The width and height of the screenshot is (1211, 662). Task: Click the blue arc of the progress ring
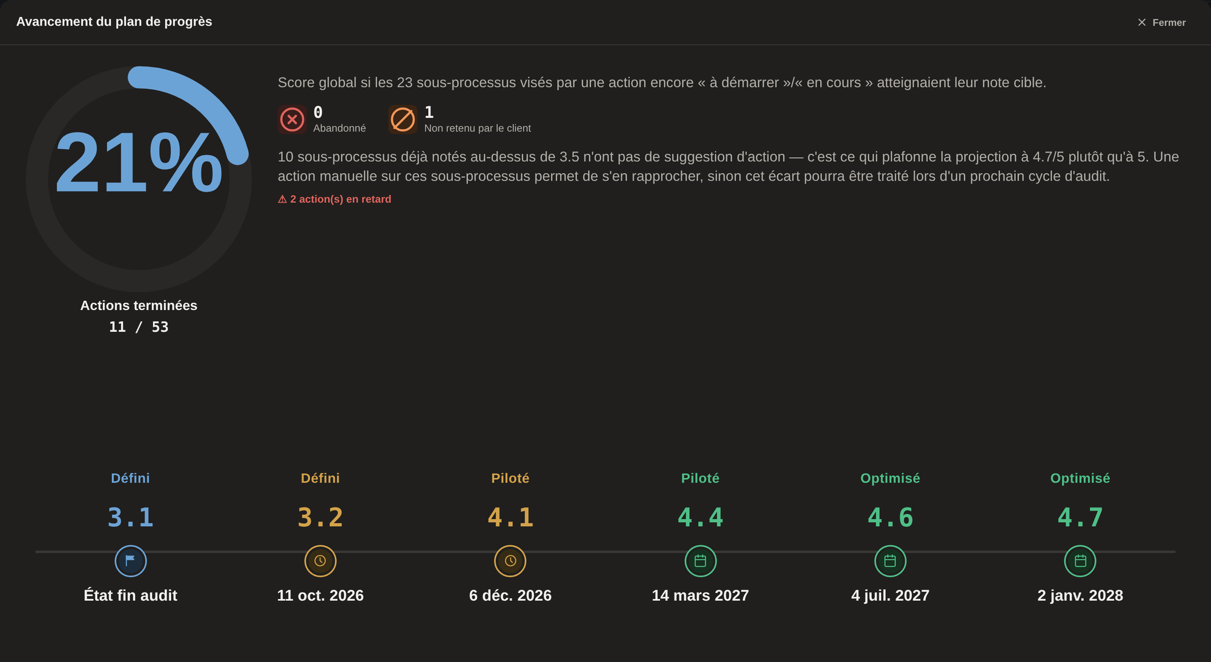click(x=206, y=104)
